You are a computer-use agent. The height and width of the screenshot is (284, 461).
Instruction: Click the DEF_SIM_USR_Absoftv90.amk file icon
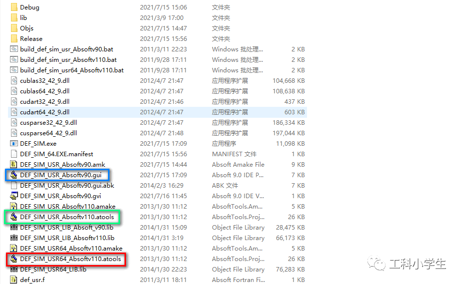pos(14,165)
